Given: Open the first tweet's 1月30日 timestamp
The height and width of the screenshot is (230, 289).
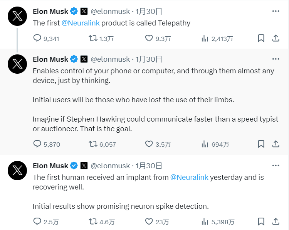Looking at the screenshot, I should pyautogui.click(x=149, y=11).
